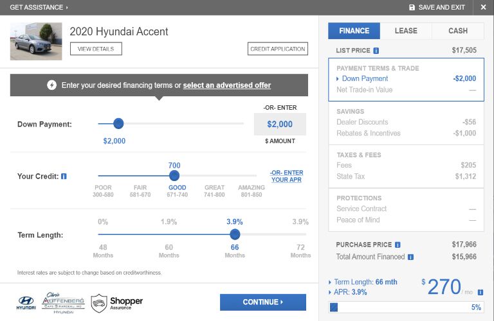This screenshot has height=321, width=494.
Task: Click the Dealer Discounts row
Action: click(x=406, y=122)
